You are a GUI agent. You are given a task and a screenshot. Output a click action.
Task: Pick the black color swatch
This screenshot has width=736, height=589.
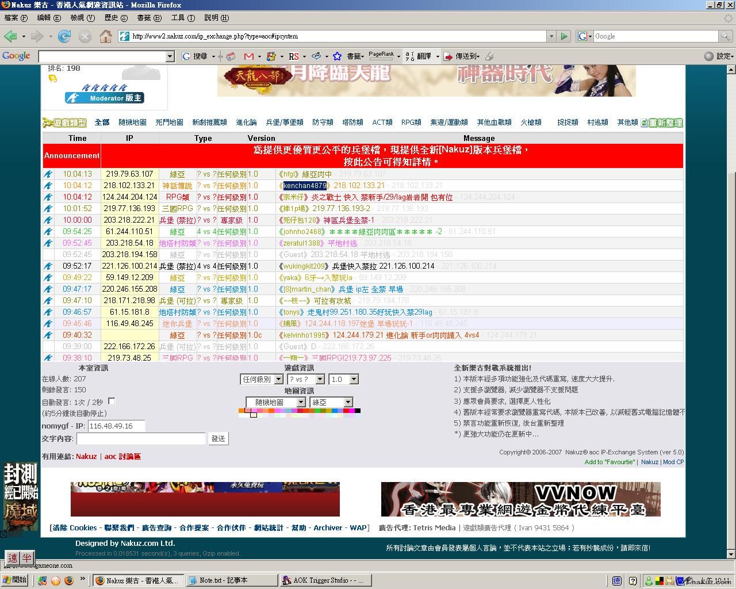point(357,411)
